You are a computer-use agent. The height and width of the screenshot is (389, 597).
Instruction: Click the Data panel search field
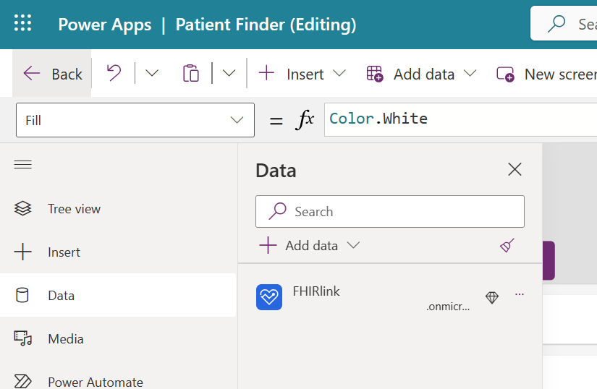pos(390,211)
